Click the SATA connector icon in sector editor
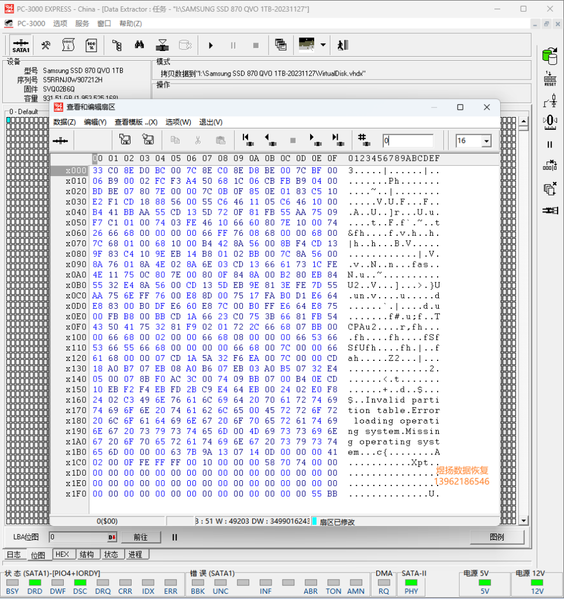Screen dimensions: 564x599 [x=60, y=141]
